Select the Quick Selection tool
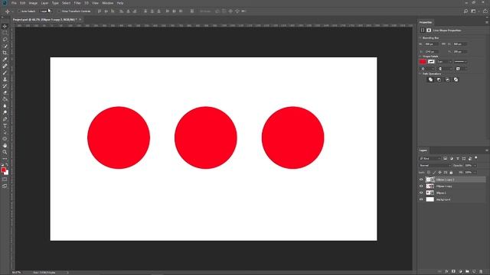This screenshot has width=490, height=275. pos(5,46)
